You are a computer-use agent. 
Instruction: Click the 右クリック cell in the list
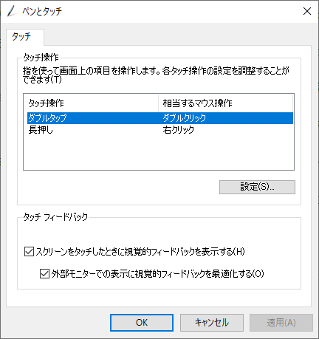179,130
